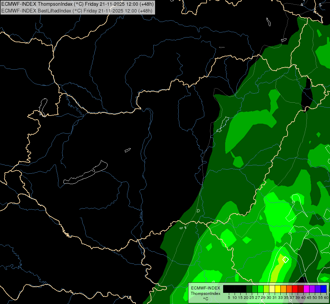The image size is (330, 304).
Task: Select the magenta 40–45 legend swatch
Action: point(306,289)
